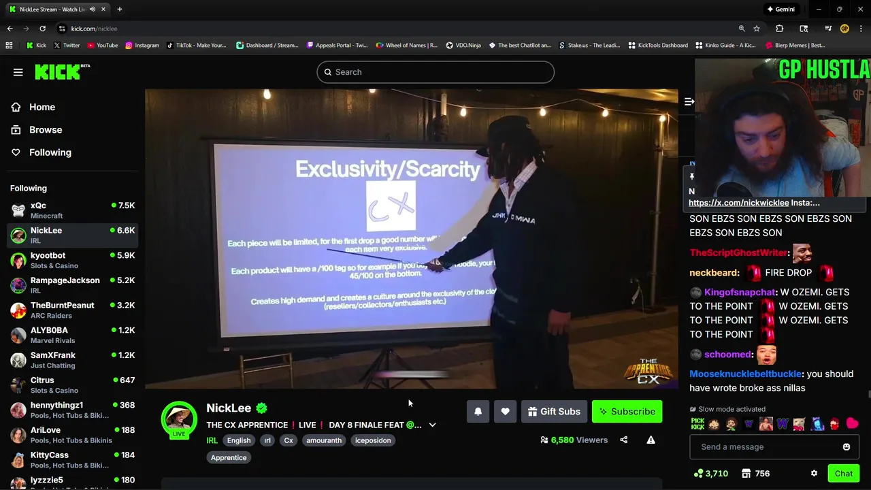The image size is (871, 490).
Task: Open the IRL category link
Action: pyautogui.click(x=212, y=440)
